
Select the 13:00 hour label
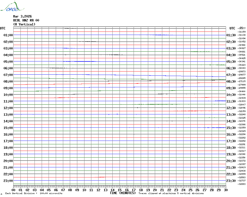pos(8,115)
